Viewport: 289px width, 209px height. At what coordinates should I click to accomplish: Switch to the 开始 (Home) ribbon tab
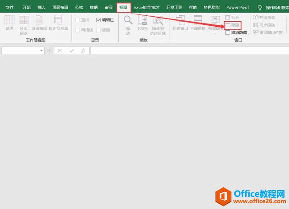[x=27, y=7]
